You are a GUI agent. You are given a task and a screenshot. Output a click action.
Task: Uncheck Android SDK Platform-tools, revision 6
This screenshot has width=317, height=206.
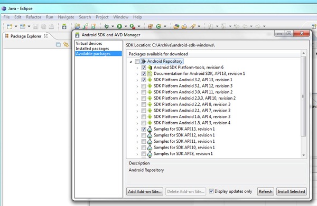[144, 67]
